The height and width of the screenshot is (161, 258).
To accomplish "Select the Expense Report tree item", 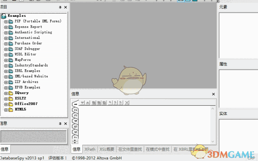I will 28,27.
